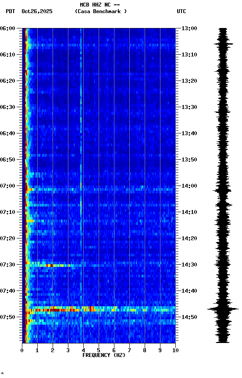Click the 06:00 PDT time label
This screenshot has width=242, height=378.
(7, 28)
